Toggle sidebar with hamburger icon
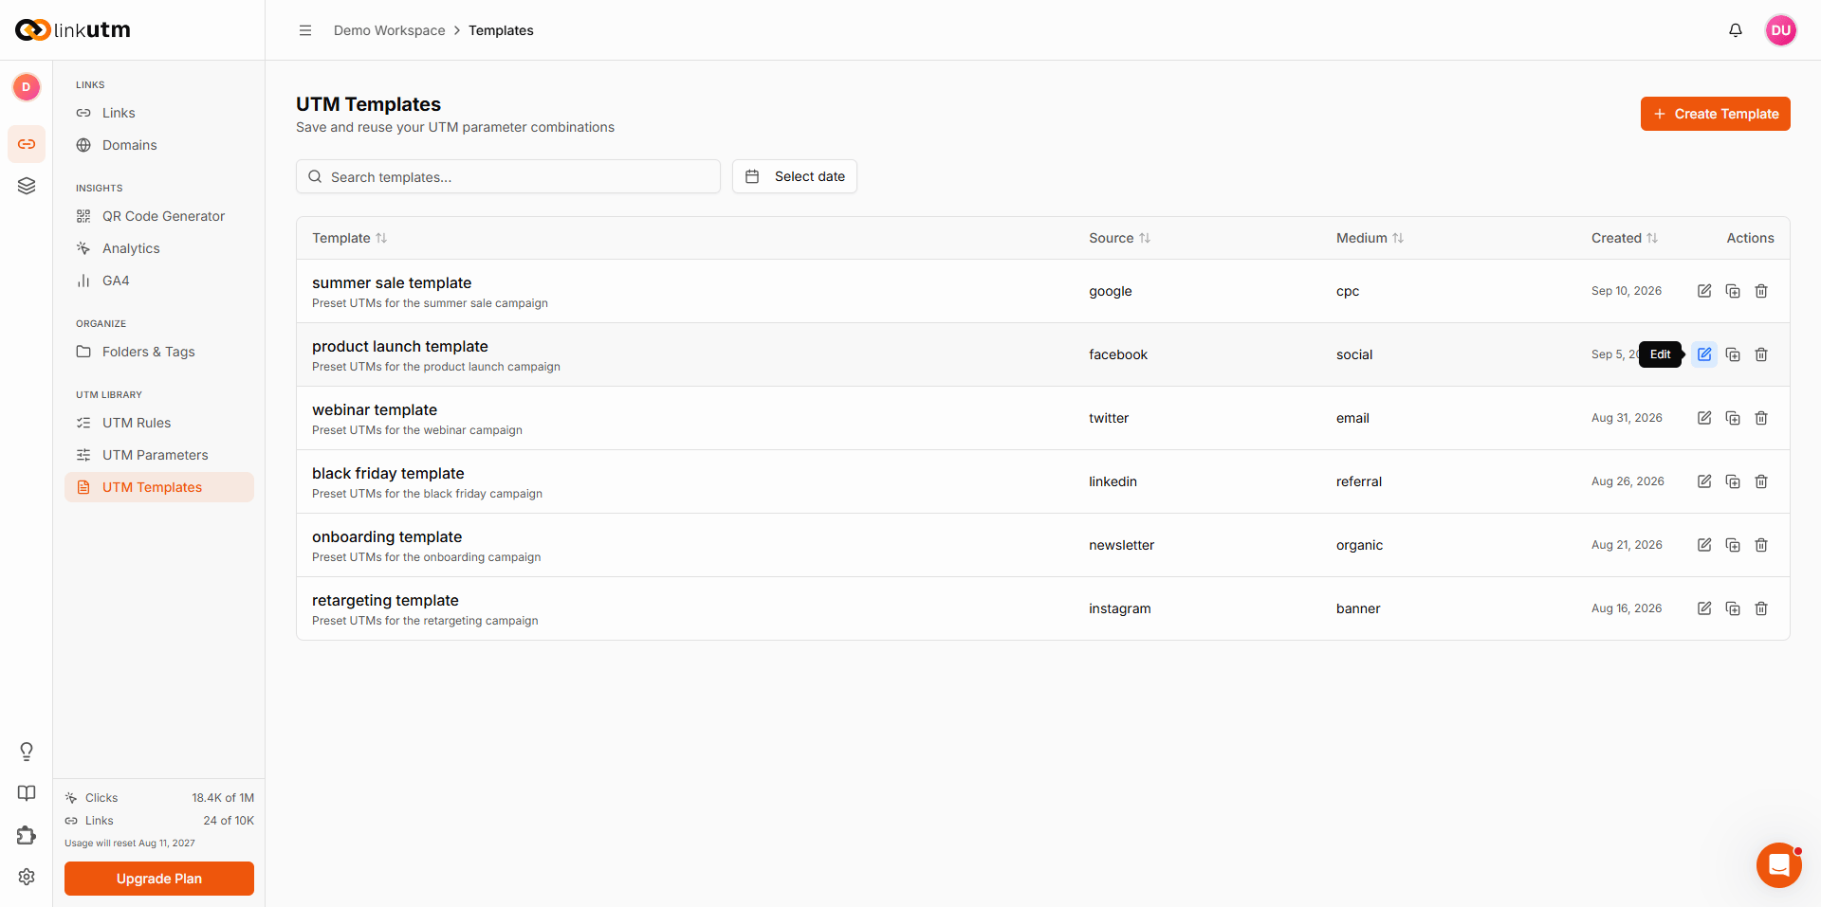Viewport: 1821px width, 907px height. click(x=305, y=30)
